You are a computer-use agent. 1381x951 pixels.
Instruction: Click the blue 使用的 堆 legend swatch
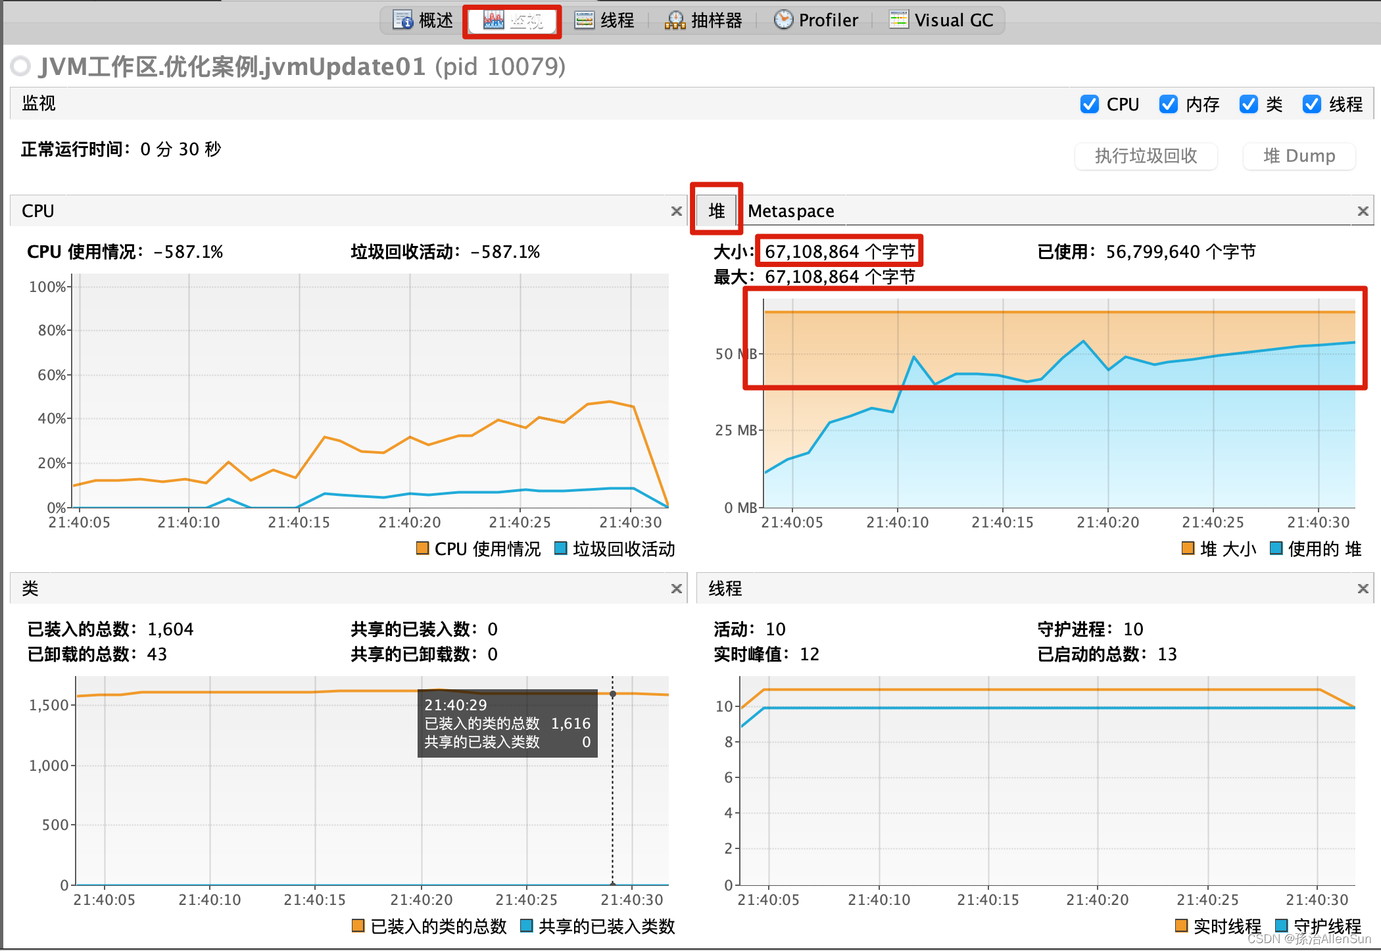point(1276,549)
